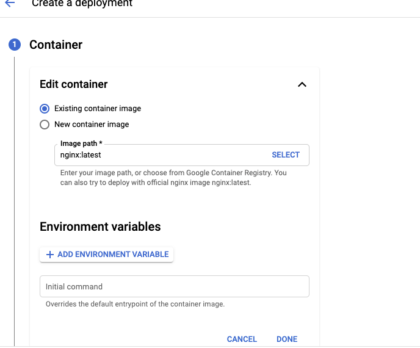This screenshot has width=420, height=348.
Task: Click the Environment variables section heading
Action: pos(100,227)
